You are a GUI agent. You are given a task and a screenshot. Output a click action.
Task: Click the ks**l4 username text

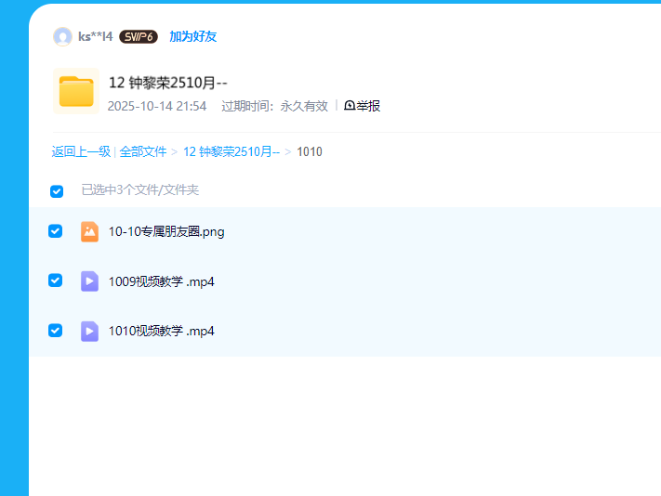click(95, 37)
